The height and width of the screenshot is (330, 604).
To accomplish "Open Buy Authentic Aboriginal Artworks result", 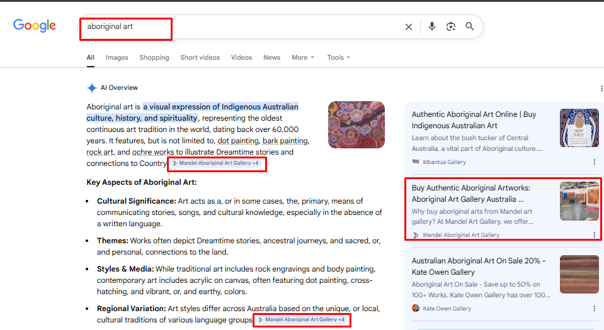I will click(470, 194).
